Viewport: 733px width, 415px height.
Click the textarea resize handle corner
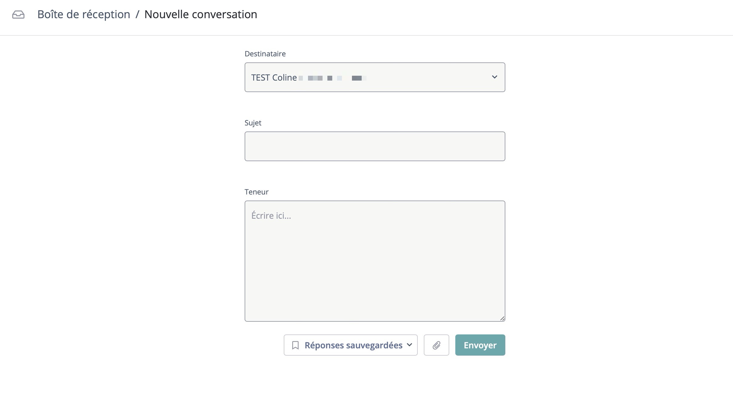click(x=502, y=318)
